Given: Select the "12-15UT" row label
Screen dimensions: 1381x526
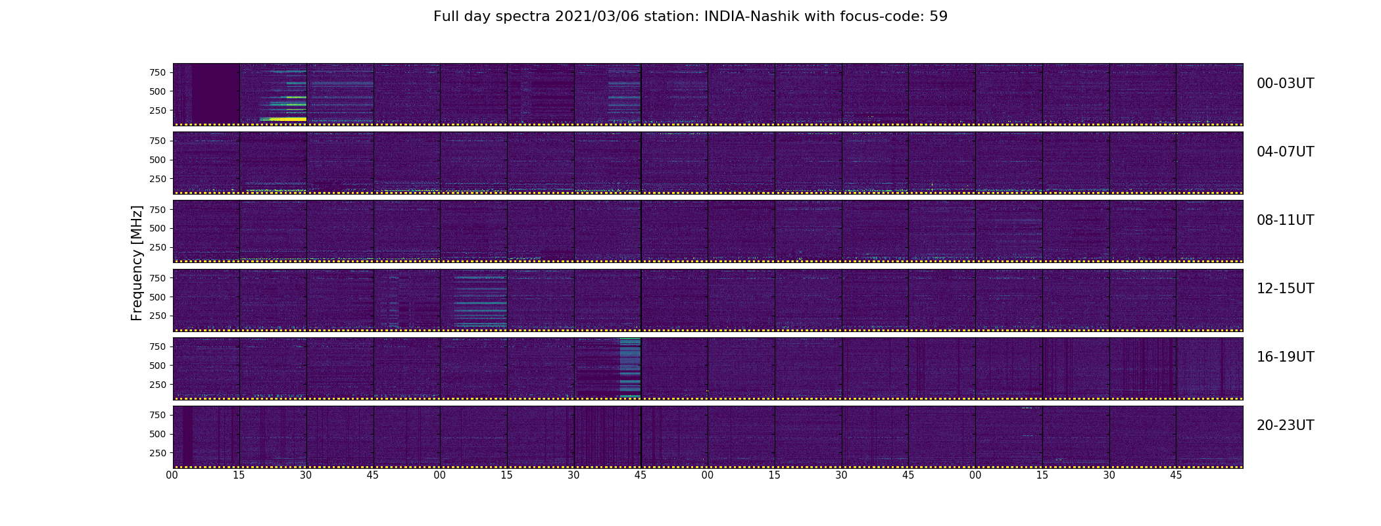Looking at the screenshot, I should 1285,289.
